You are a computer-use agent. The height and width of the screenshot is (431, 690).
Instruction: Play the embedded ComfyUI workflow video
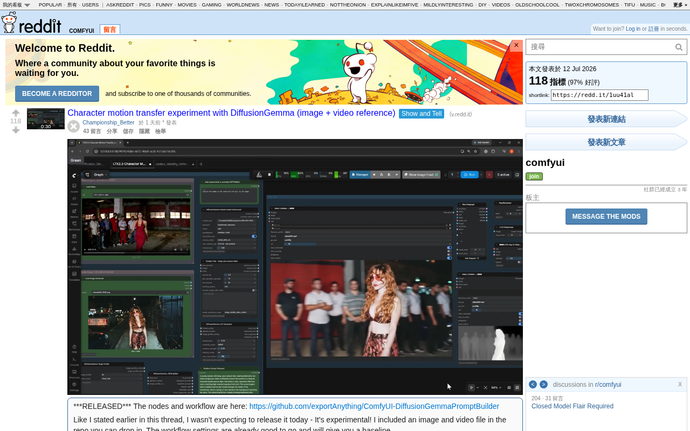pos(295,267)
